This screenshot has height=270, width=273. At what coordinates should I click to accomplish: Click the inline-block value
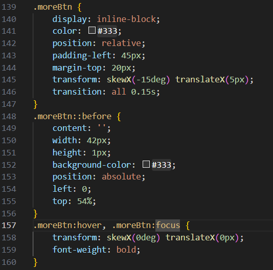pos(126,19)
